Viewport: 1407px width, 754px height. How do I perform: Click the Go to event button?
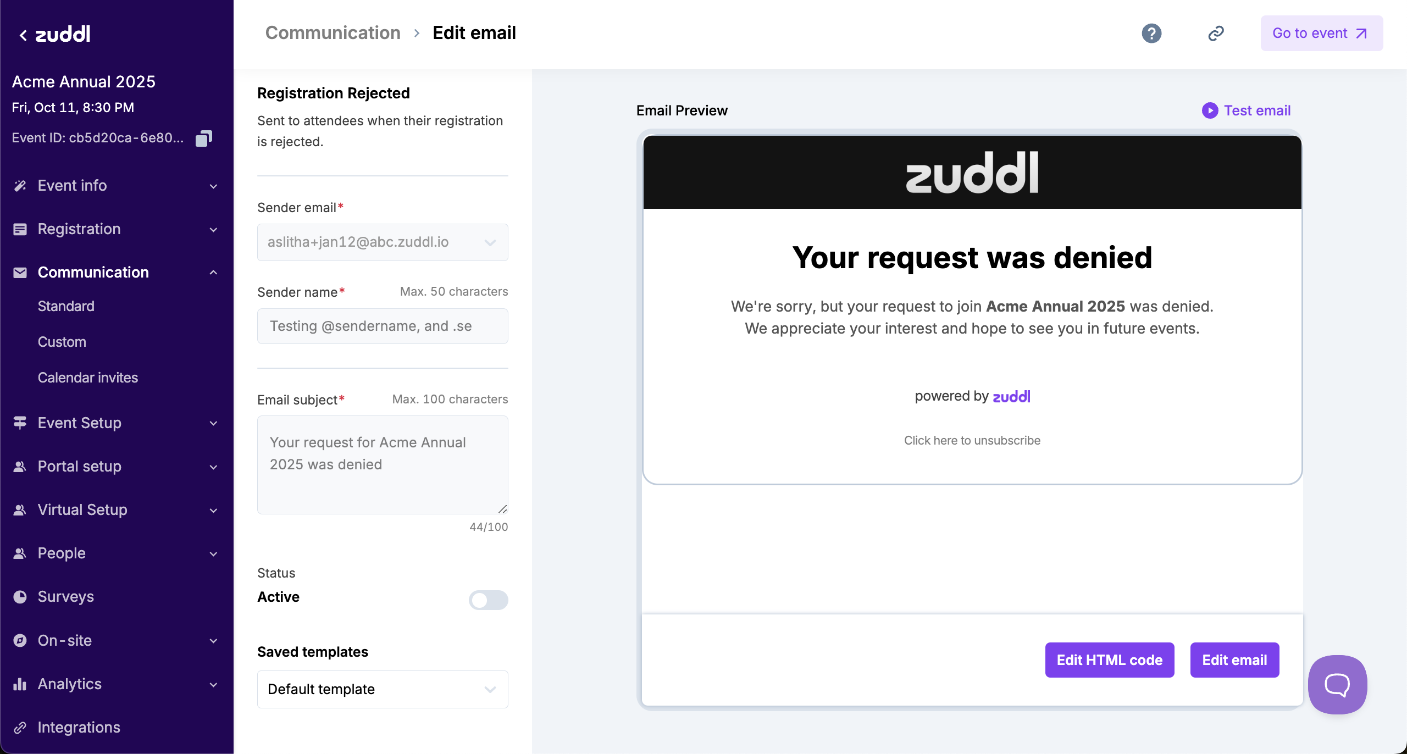(1321, 34)
